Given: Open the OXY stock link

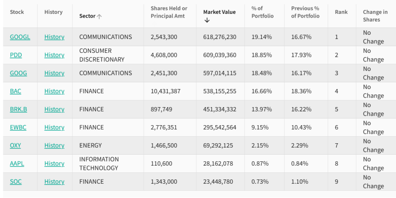Looking at the screenshot, I should [x=15, y=146].
